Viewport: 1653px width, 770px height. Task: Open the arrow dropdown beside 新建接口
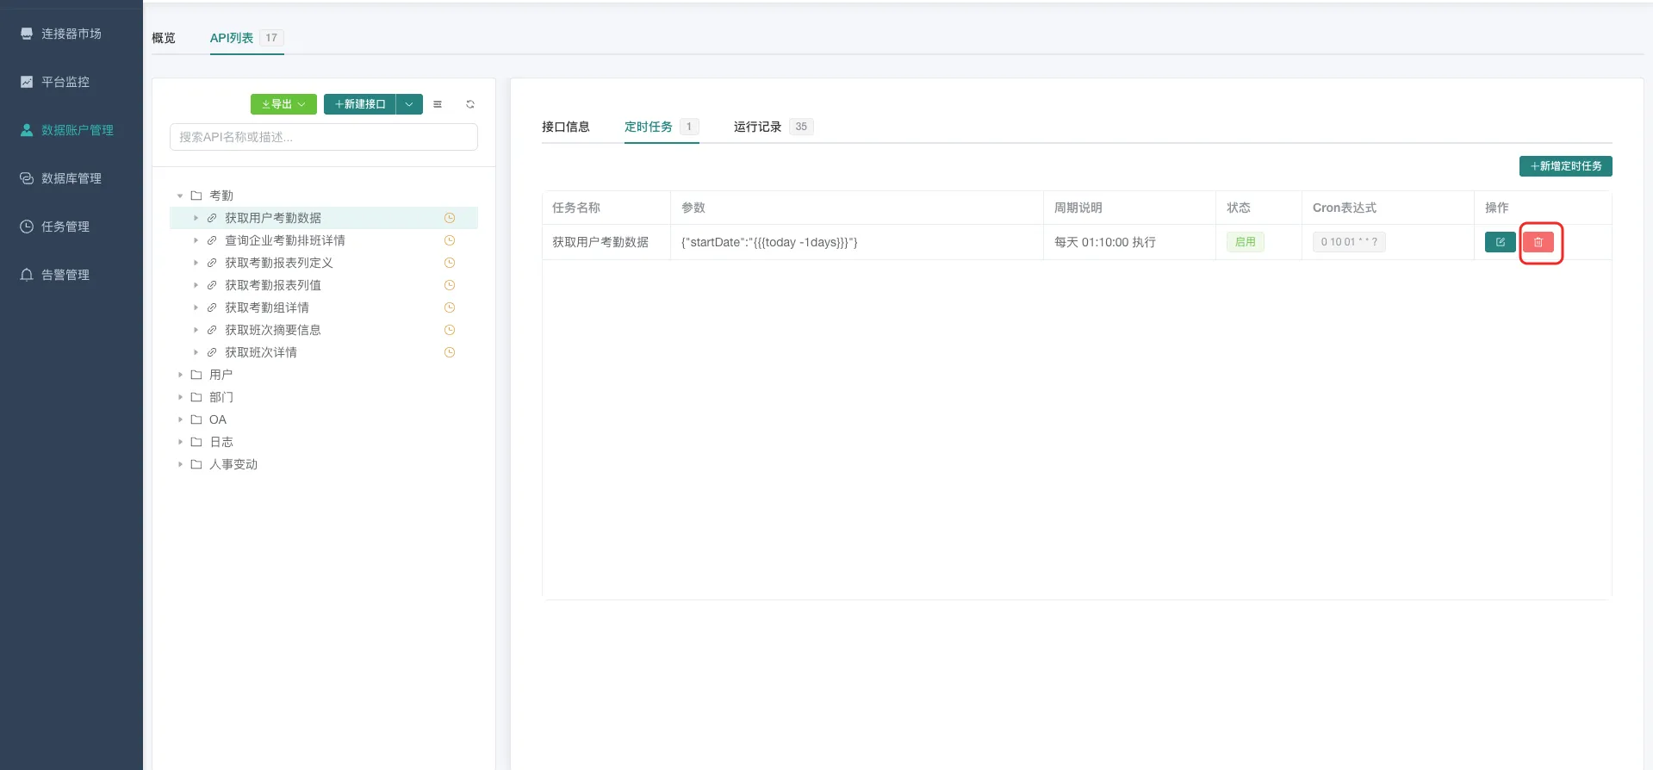[x=409, y=104]
